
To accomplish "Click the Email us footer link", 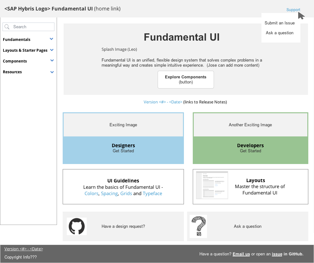I will pos(241,254).
